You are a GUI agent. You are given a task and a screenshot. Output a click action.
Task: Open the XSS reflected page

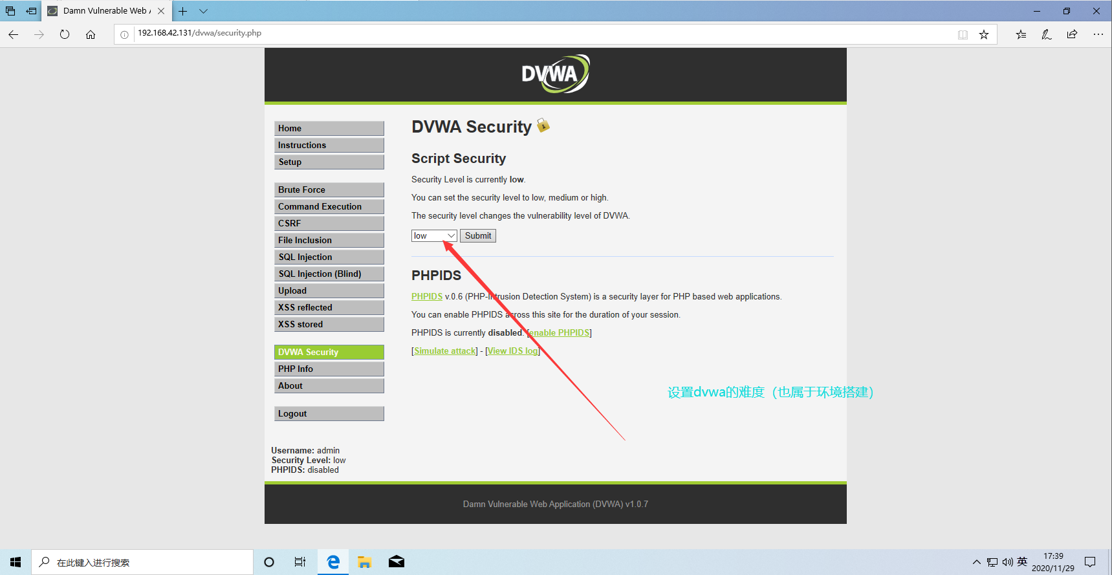pyautogui.click(x=329, y=307)
